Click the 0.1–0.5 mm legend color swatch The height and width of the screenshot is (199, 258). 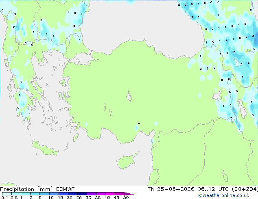point(7,194)
